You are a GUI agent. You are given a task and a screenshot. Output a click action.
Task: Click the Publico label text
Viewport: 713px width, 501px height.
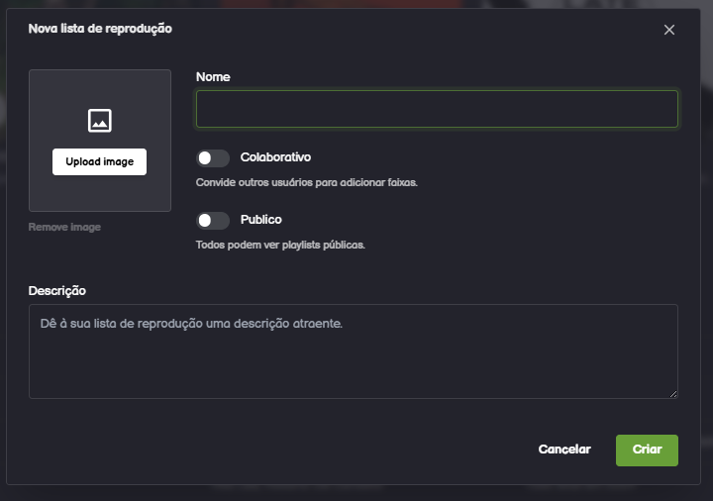coord(261,220)
